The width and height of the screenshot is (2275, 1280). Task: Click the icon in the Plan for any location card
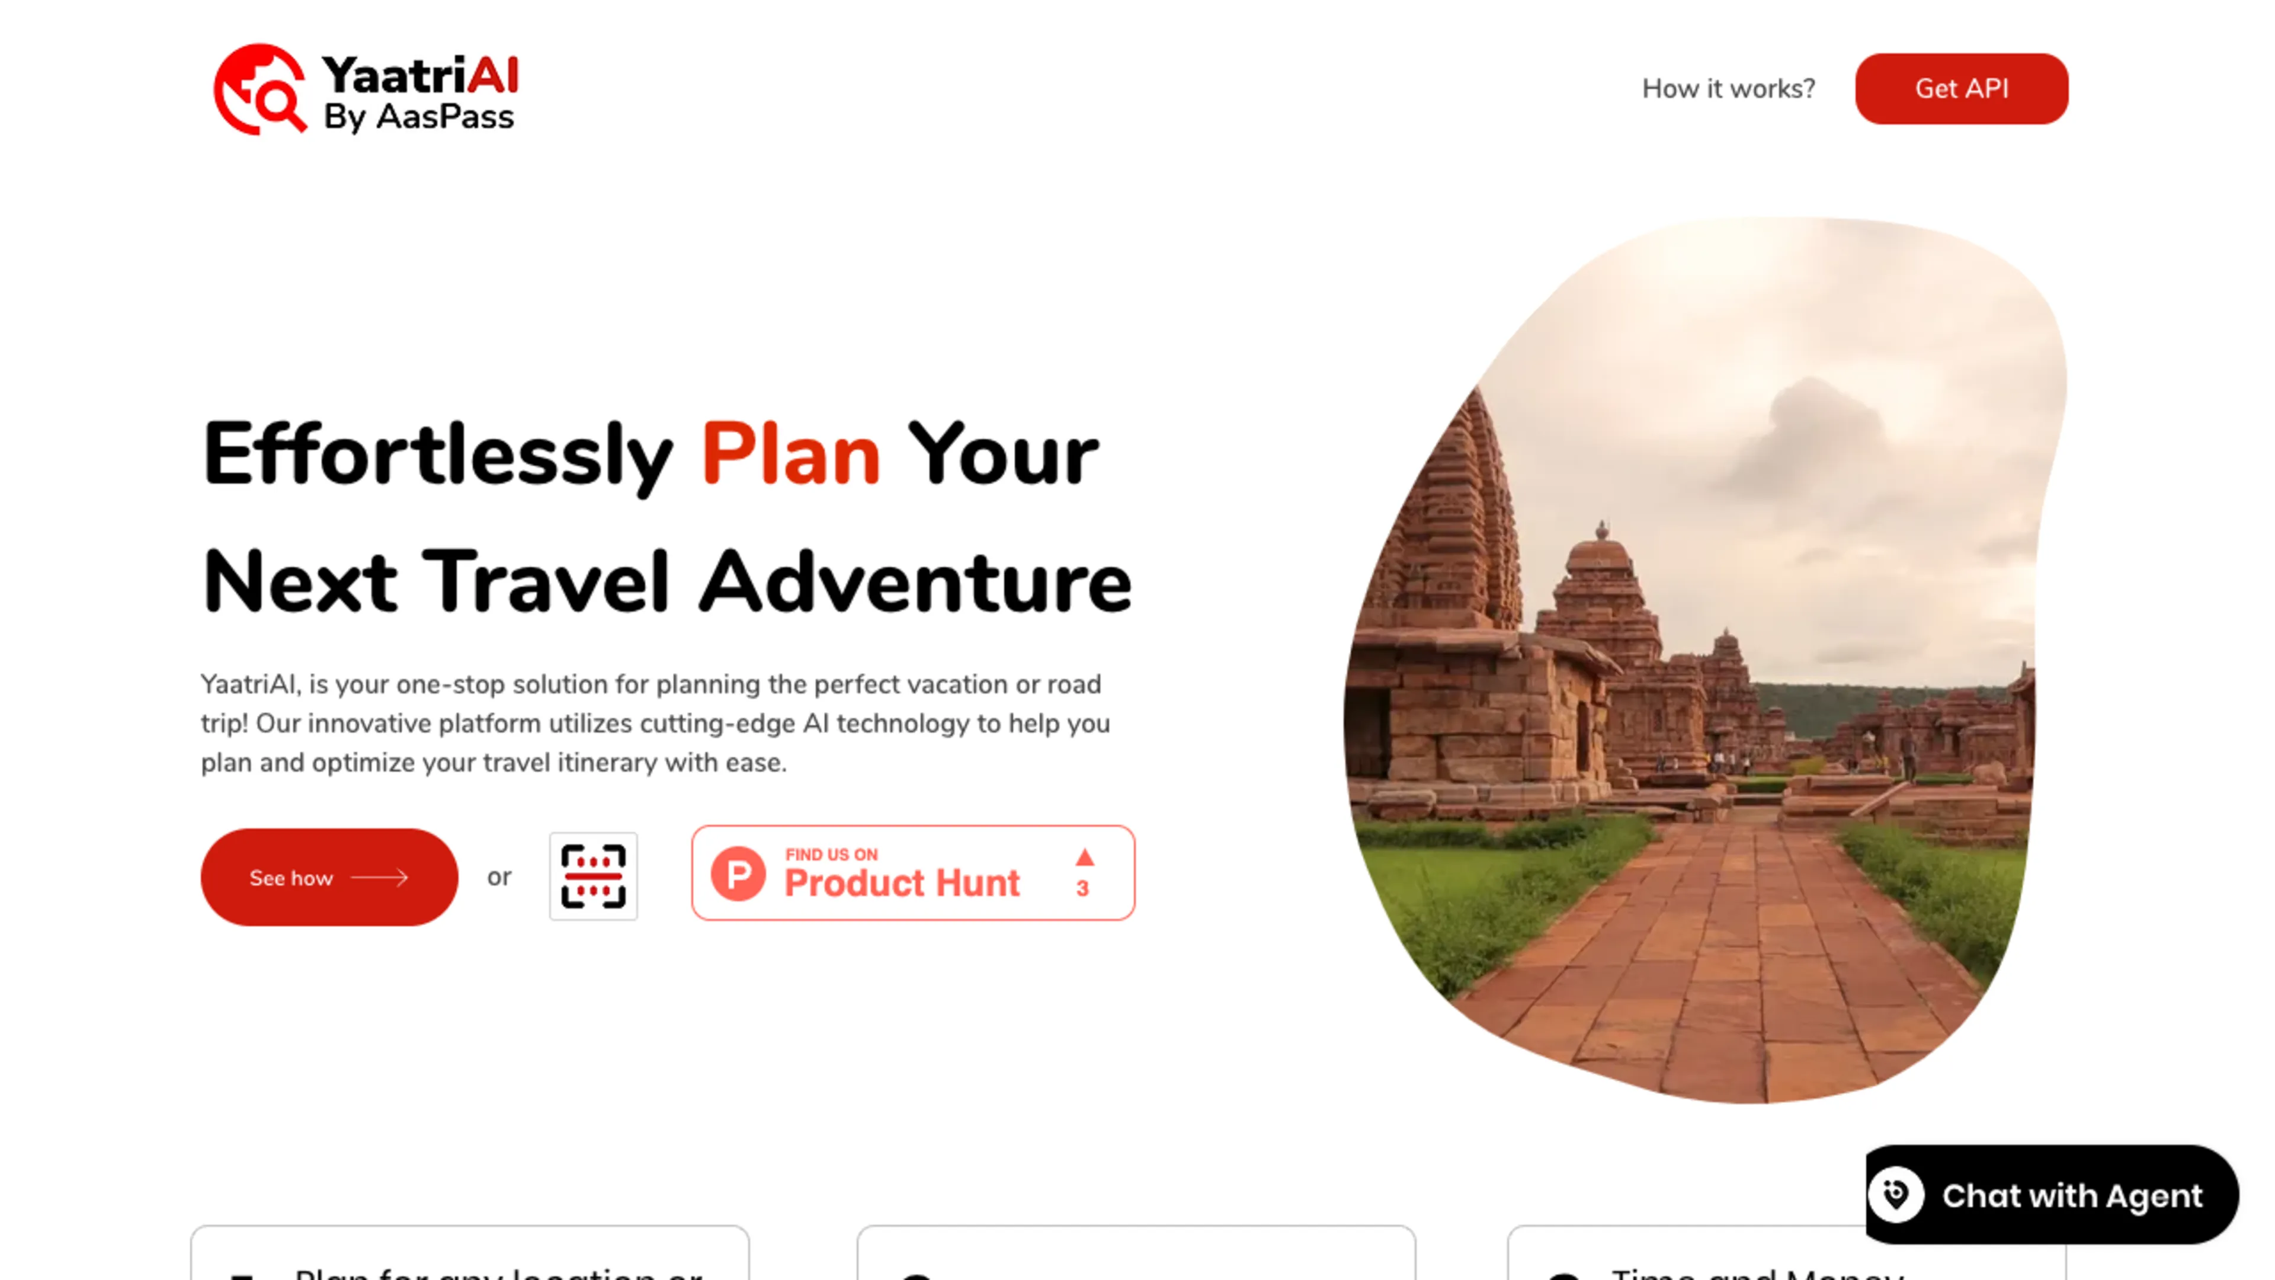tap(242, 1275)
